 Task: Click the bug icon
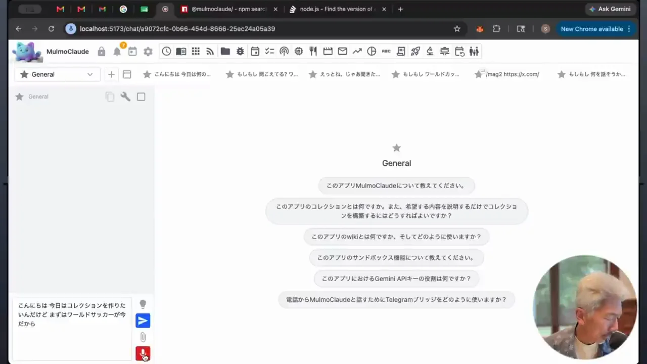tap(240, 51)
